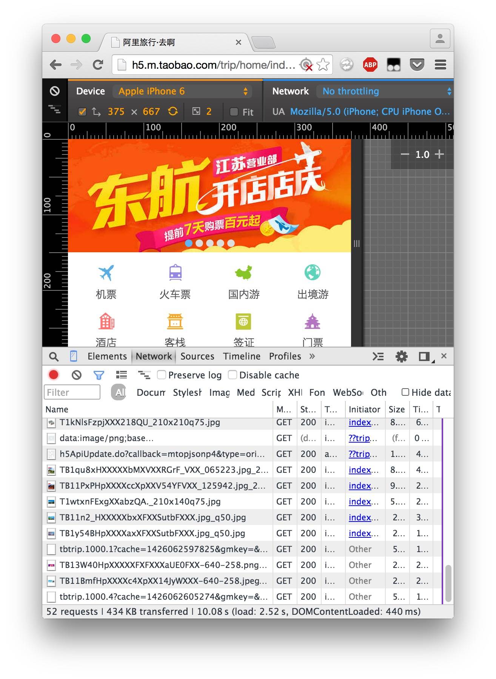The width and height of the screenshot is (496, 679).
Task: Zoom out the emulated viewport with minus
Action: [405, 154]
